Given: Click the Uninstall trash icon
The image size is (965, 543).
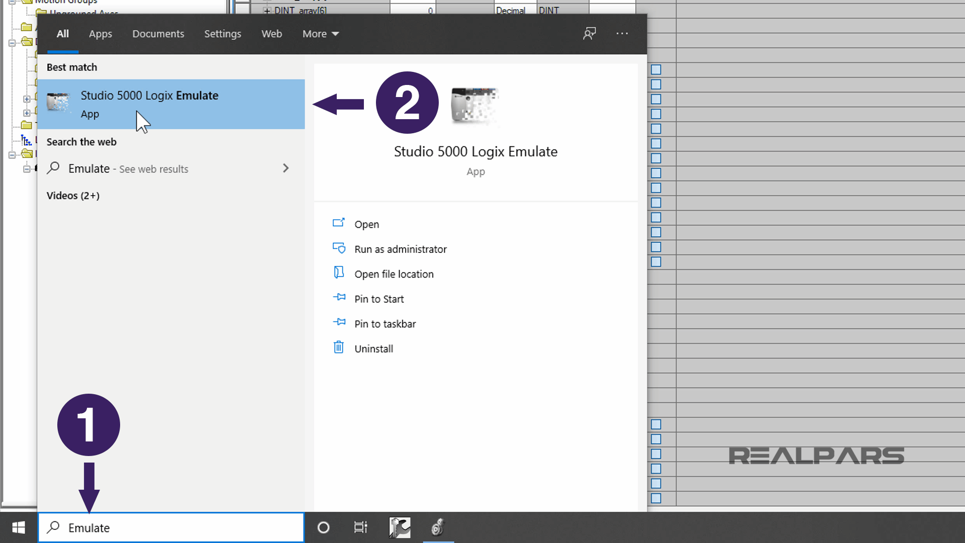Looking at the screenshot, I should pos(339,347).
